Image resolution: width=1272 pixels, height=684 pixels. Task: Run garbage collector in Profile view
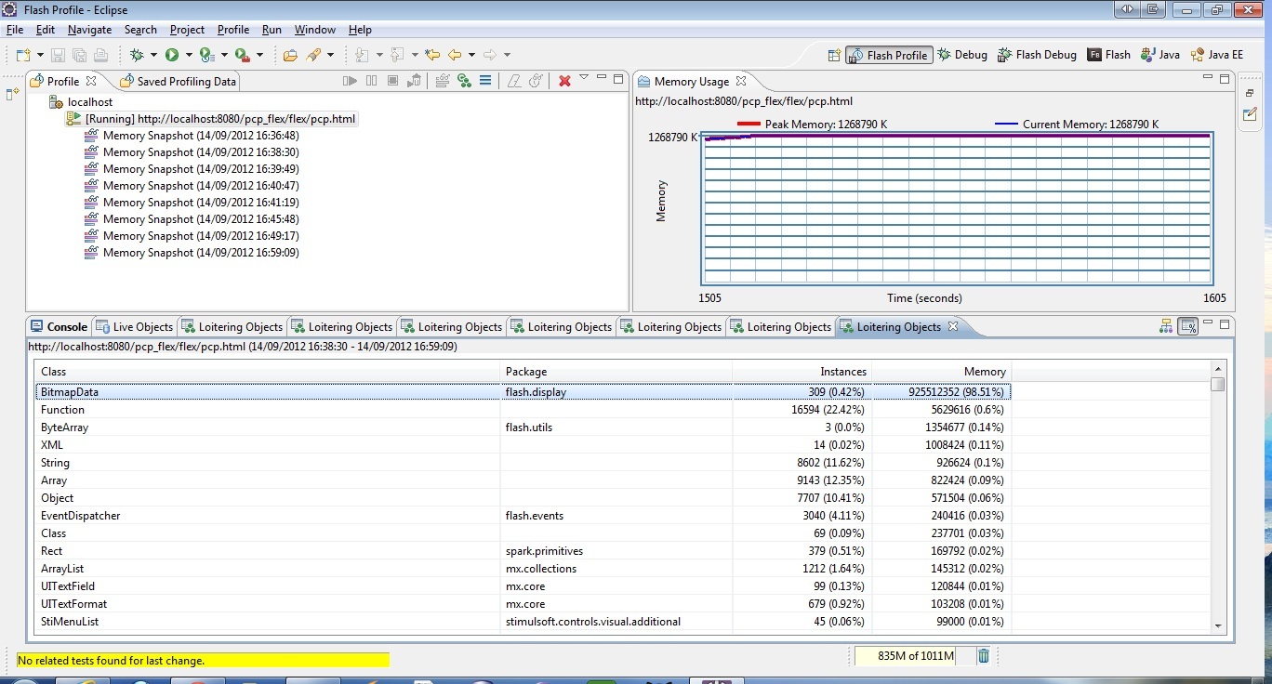click(415, 81)
